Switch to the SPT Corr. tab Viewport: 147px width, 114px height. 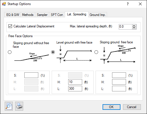pos(57,15)
